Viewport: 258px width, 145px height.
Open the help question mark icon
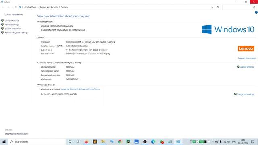(256, 12)
